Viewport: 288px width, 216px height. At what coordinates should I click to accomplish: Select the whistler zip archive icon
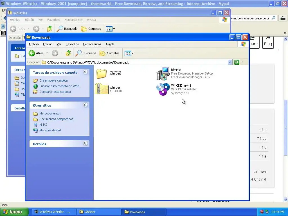click(102, 89)
